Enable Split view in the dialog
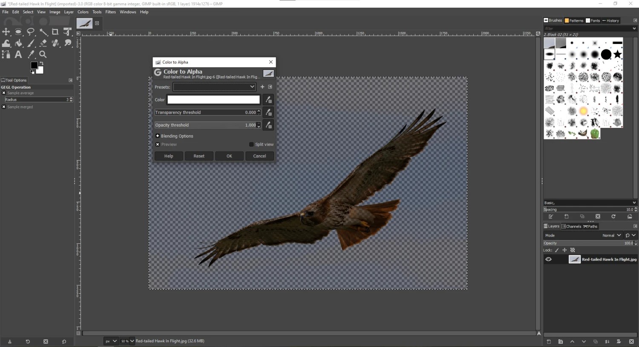Viewport: 639px width, 347px height. [x=251, y=145]
